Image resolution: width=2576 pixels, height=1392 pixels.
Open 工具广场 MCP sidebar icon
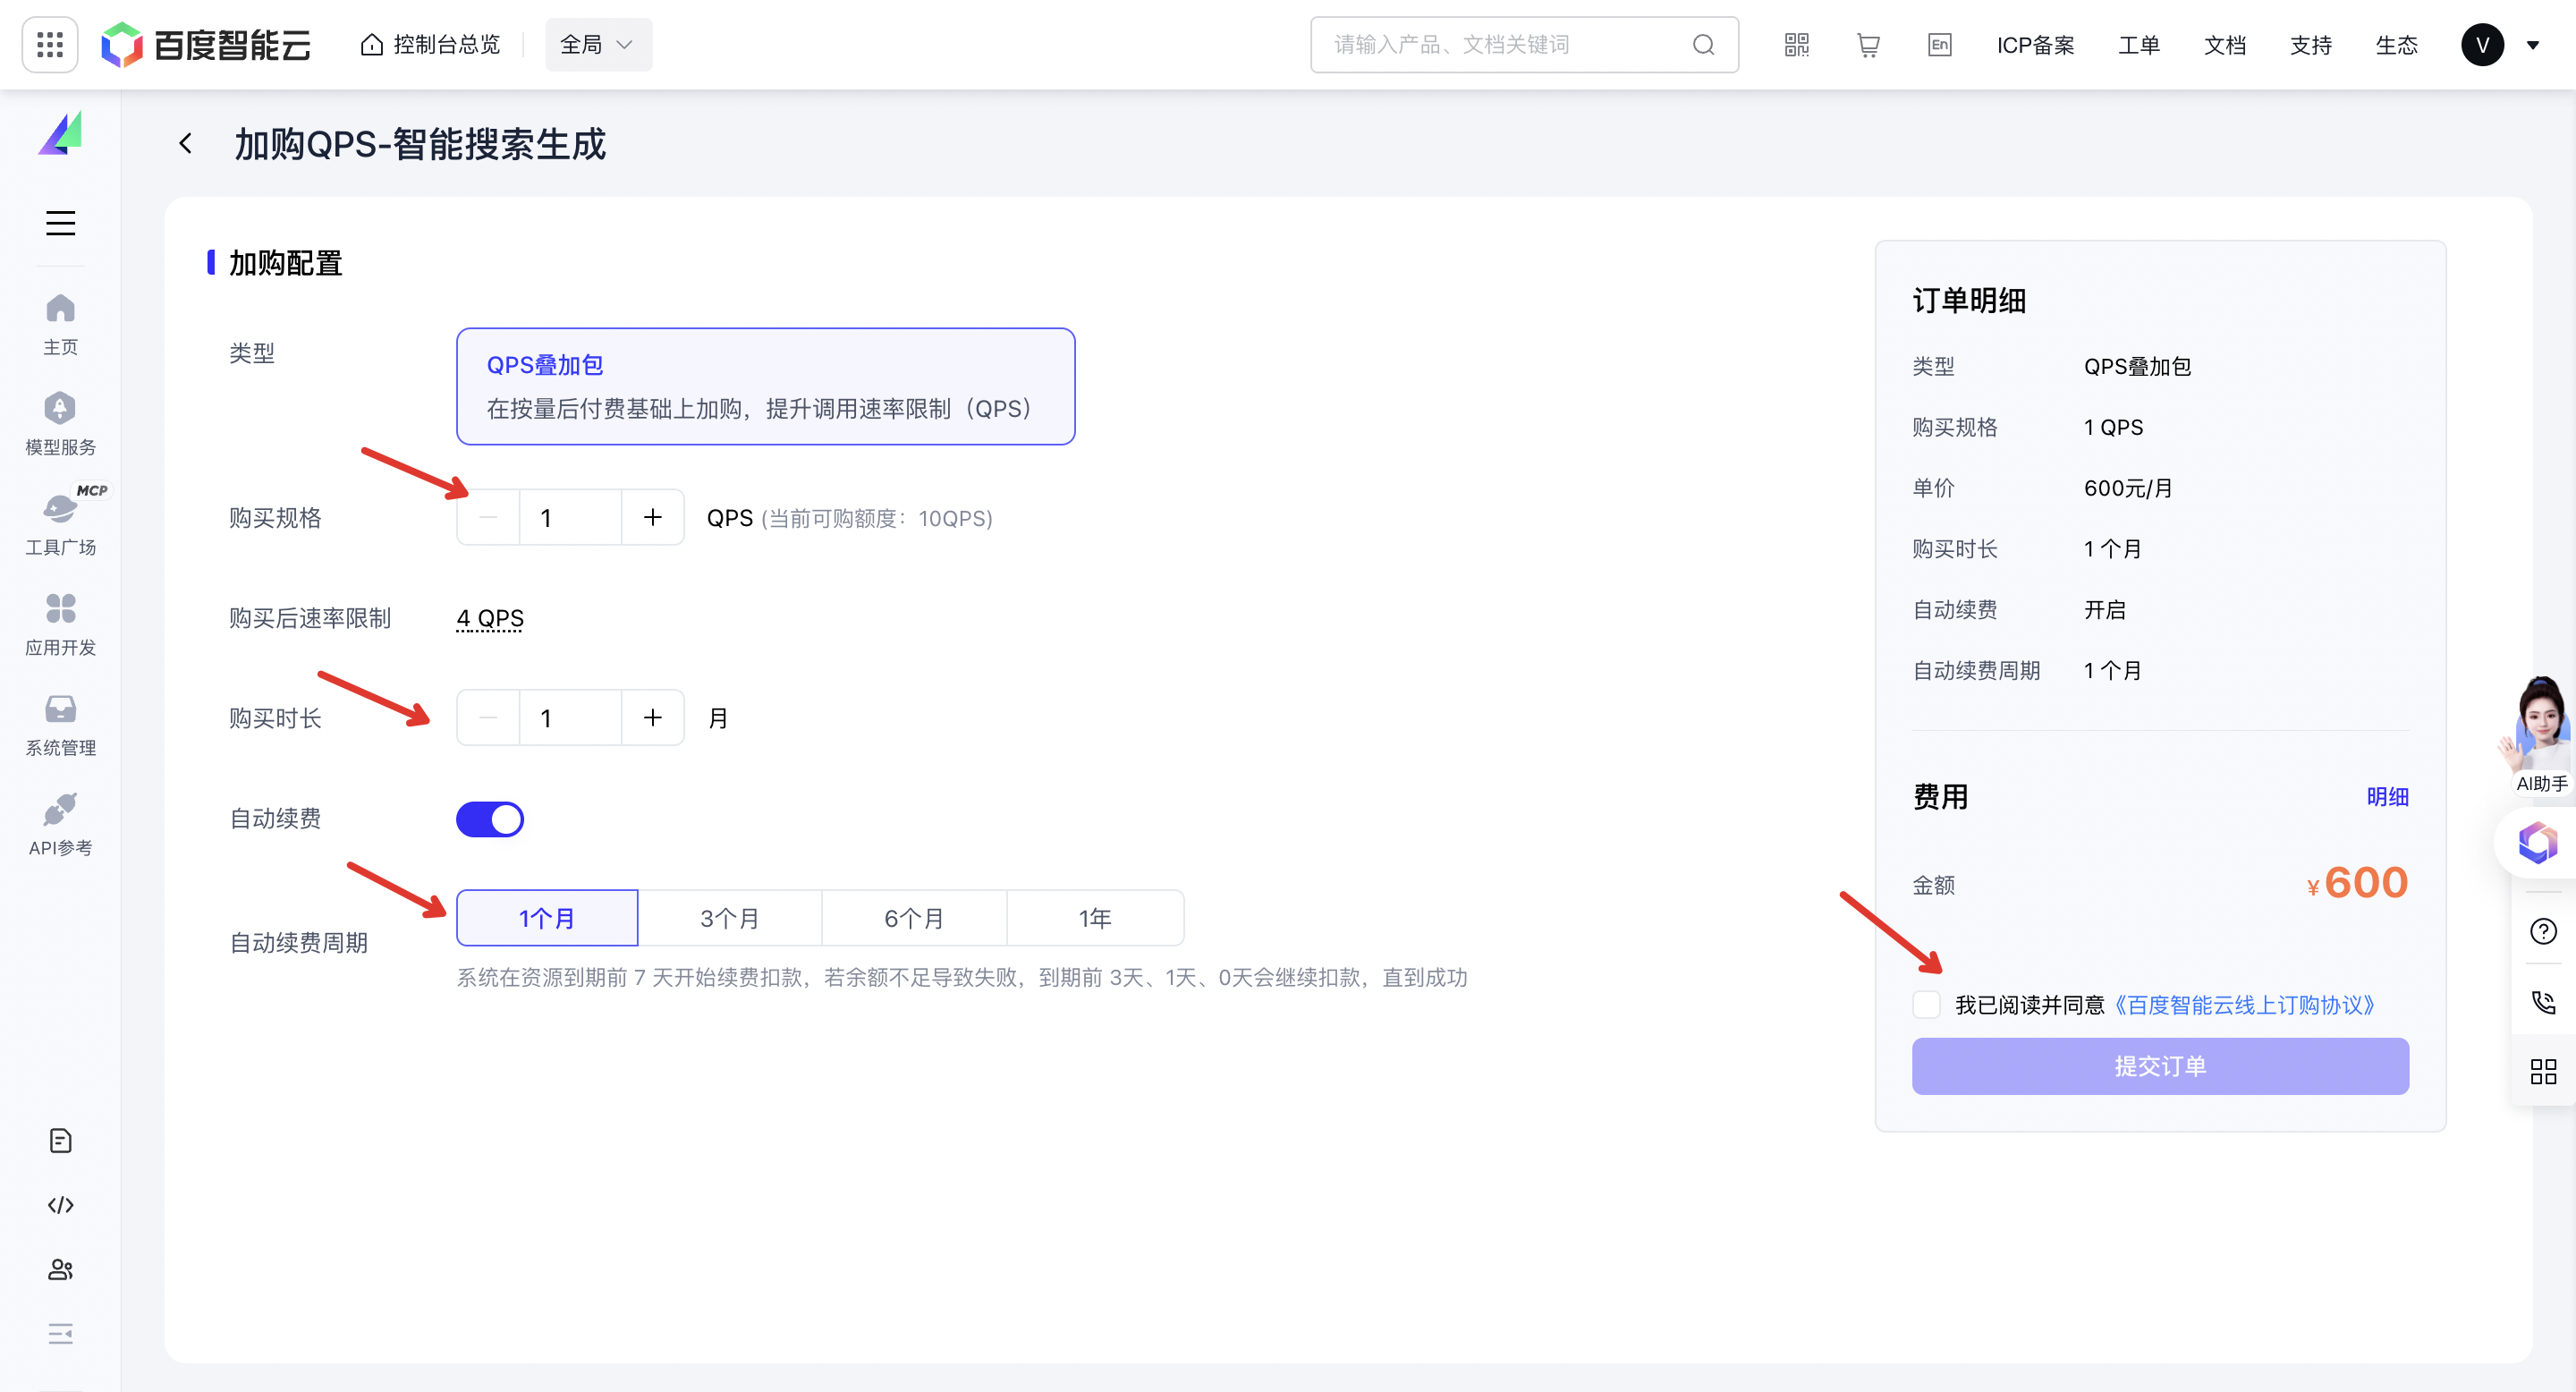[60, 524]
